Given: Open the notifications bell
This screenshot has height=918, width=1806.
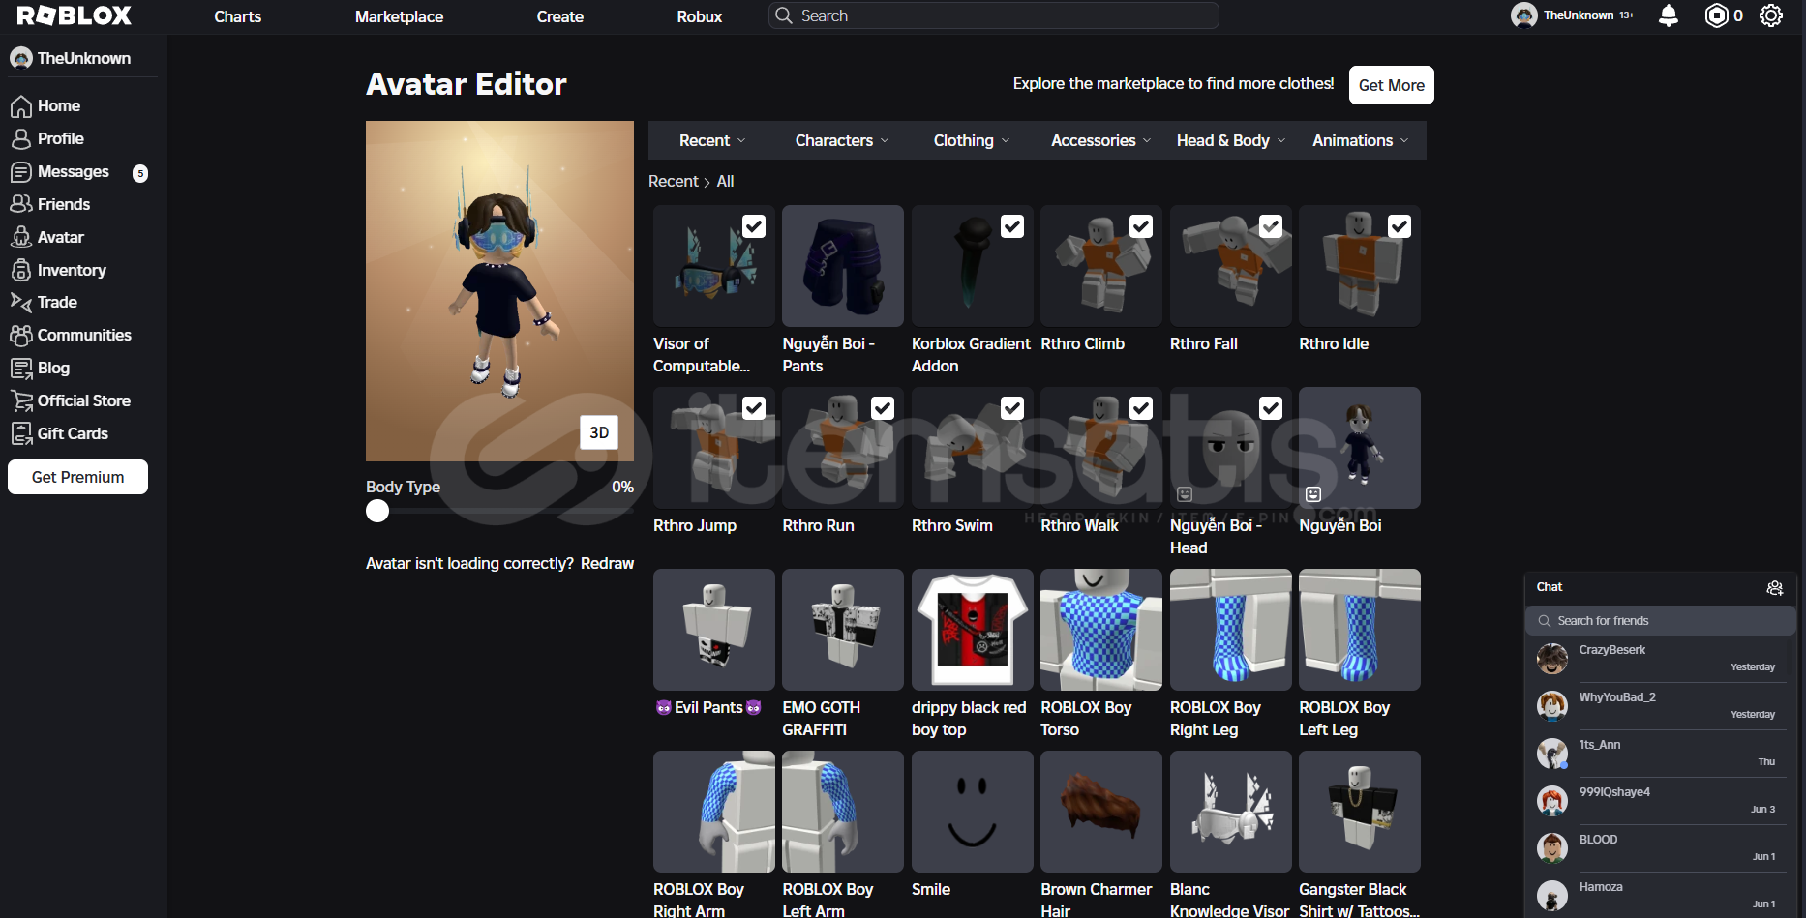Looking at the screenshot, I should (x=1669, y=15).
